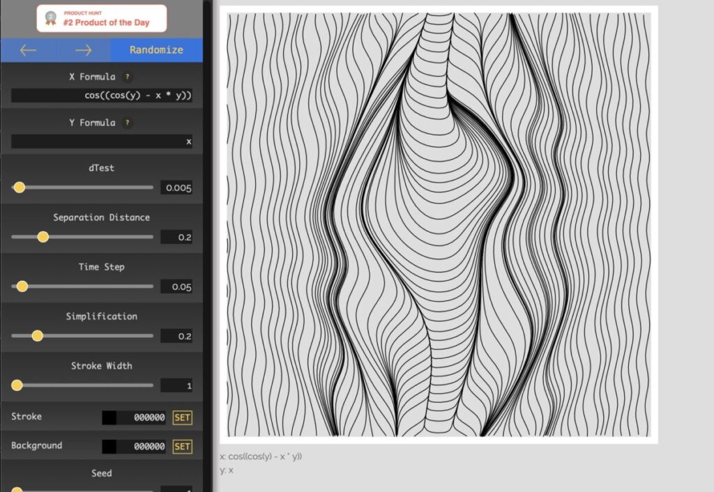714x492 pixels.
Task: Click the Separation Distance slider handle
Action: pos(43,237)
